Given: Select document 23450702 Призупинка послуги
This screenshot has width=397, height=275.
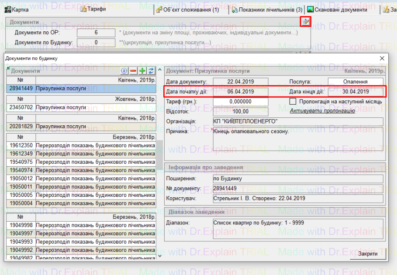Looking at the screenshot, I should tap(82, 107).
